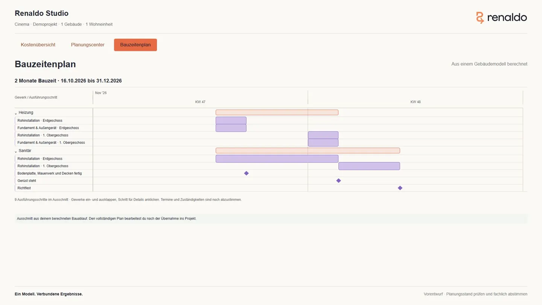Click Heizung's 'Rohinstallation · 1. Obergeschoss' row label

(43, 135)
